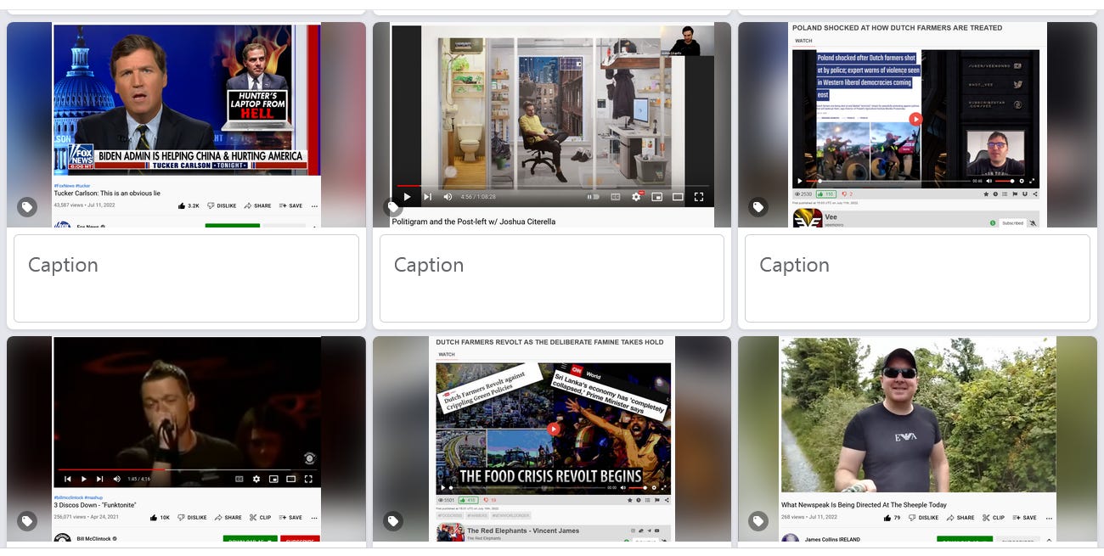The height and width of the screenshot is (556, 1104).
Task: Click the settings gear in the Politigram video
Action: click(x=636, y=197)
